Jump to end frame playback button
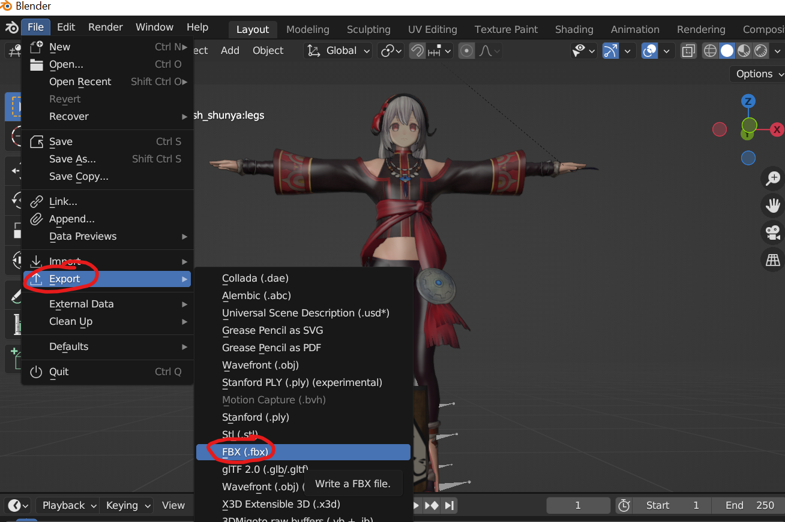The width and height of the screenshot is (785, 522). (450, 505)
